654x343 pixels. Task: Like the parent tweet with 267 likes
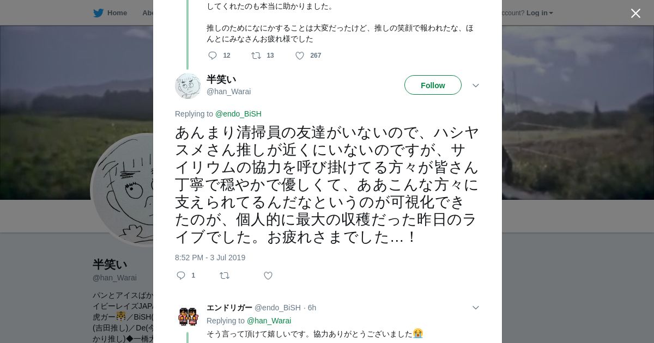[x=300, y=56]
